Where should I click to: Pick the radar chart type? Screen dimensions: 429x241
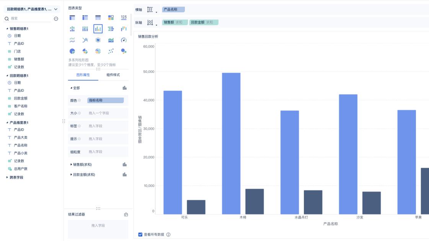pyautogui.click(x=98, y=40)
